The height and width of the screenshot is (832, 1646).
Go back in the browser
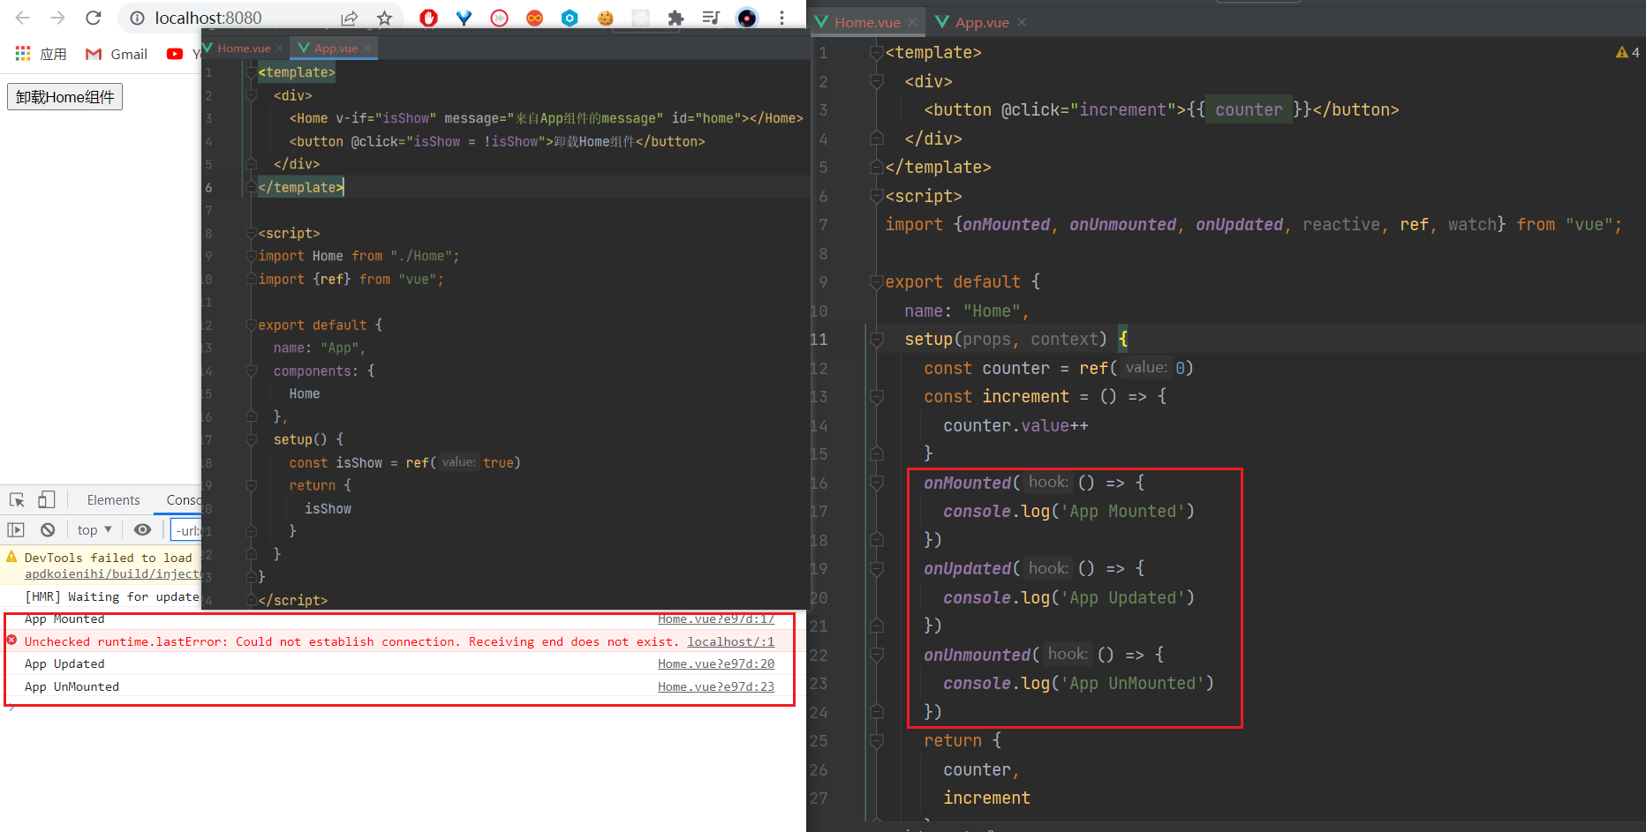(23, 18)
